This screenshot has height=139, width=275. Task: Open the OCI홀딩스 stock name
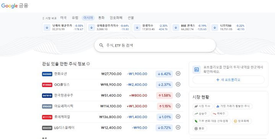(62, 85)
